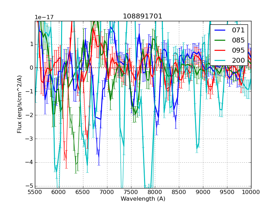Click the Flux y-axis label
This screenshot has height=209, width=279.
pos(20,104)
